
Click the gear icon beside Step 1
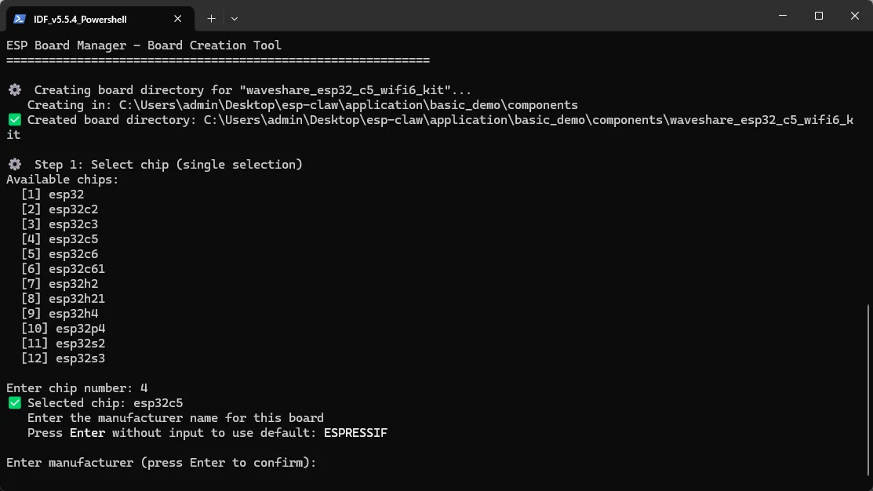click(x=15, y=164)
